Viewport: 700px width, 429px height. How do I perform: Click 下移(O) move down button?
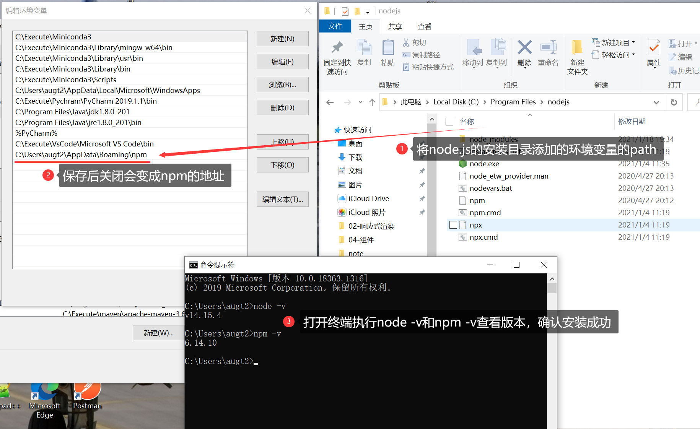(x=282, y=165)
